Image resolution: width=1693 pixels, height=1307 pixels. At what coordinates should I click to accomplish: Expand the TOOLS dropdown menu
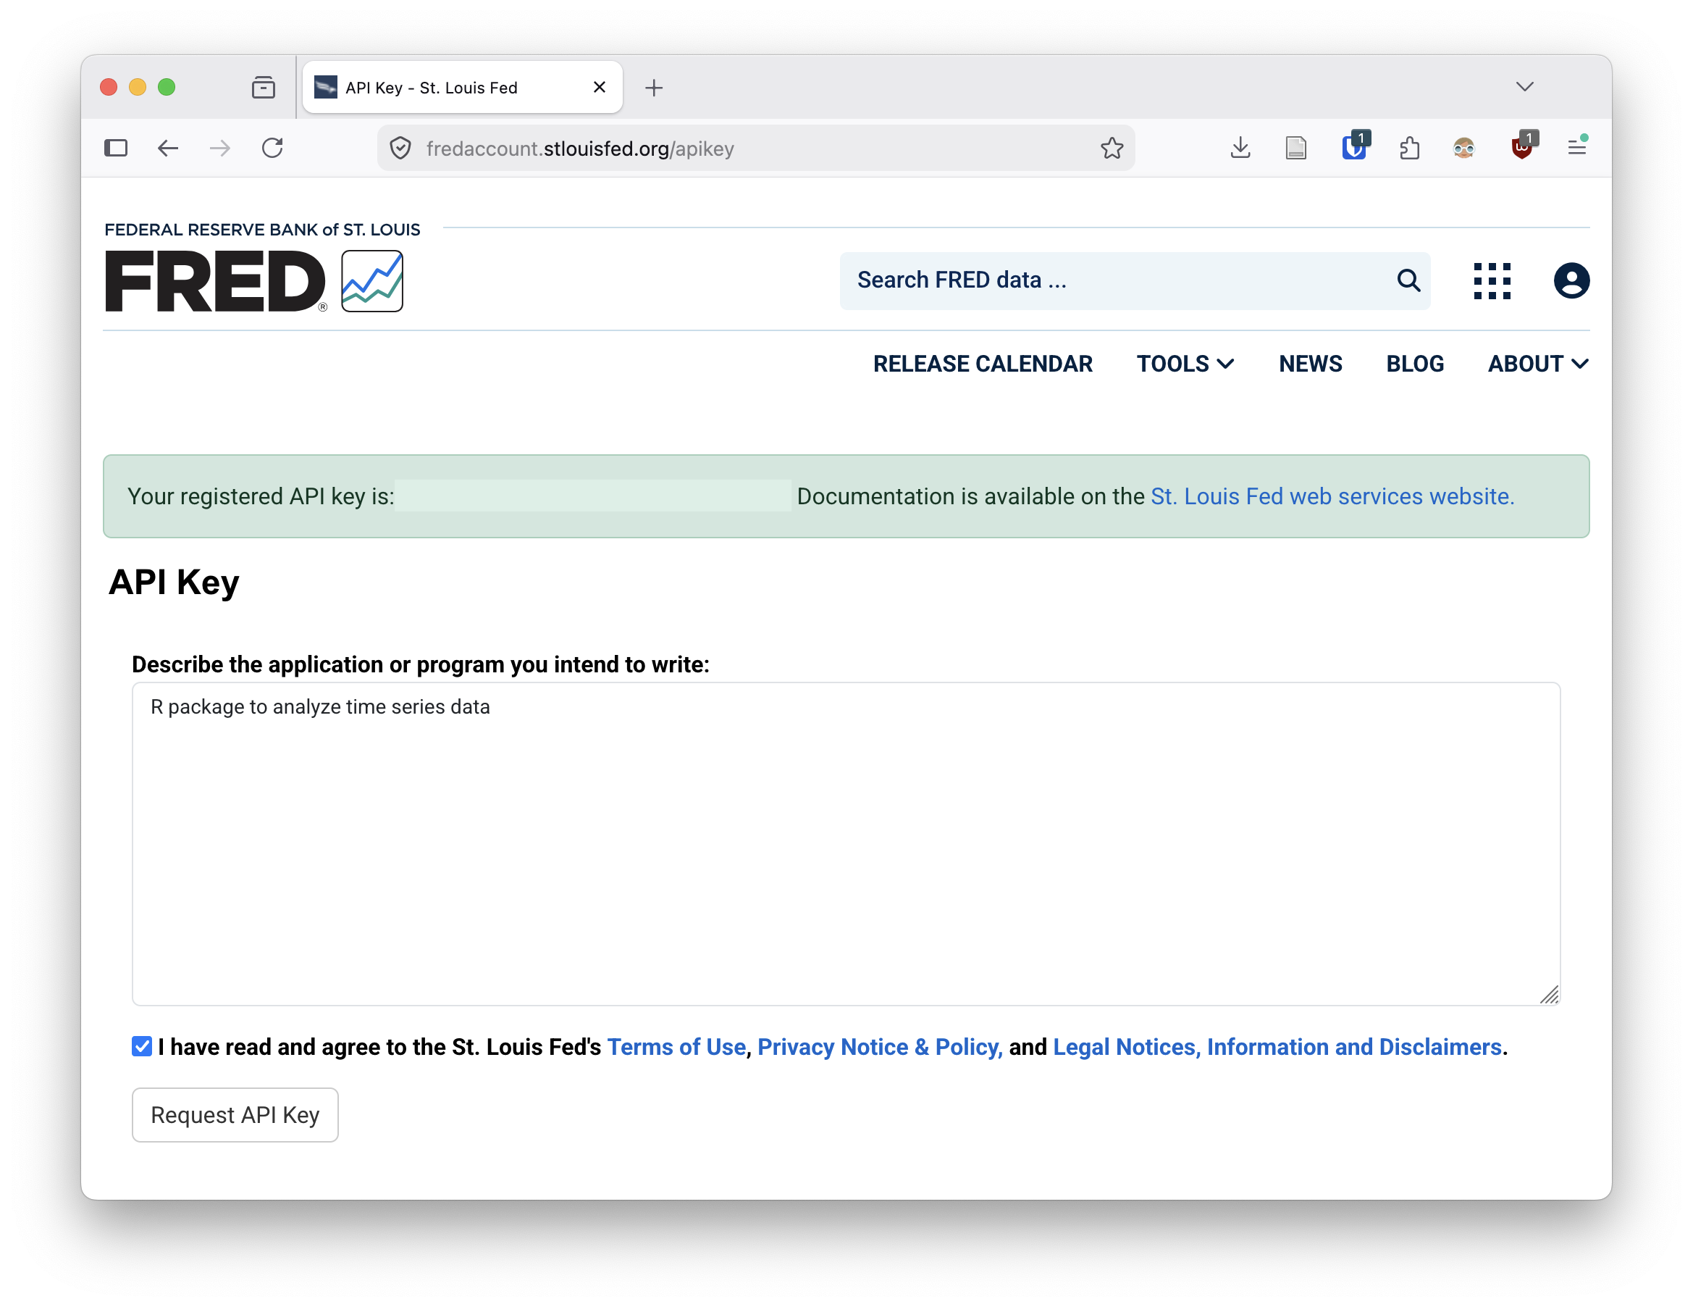click(1185, 364)
